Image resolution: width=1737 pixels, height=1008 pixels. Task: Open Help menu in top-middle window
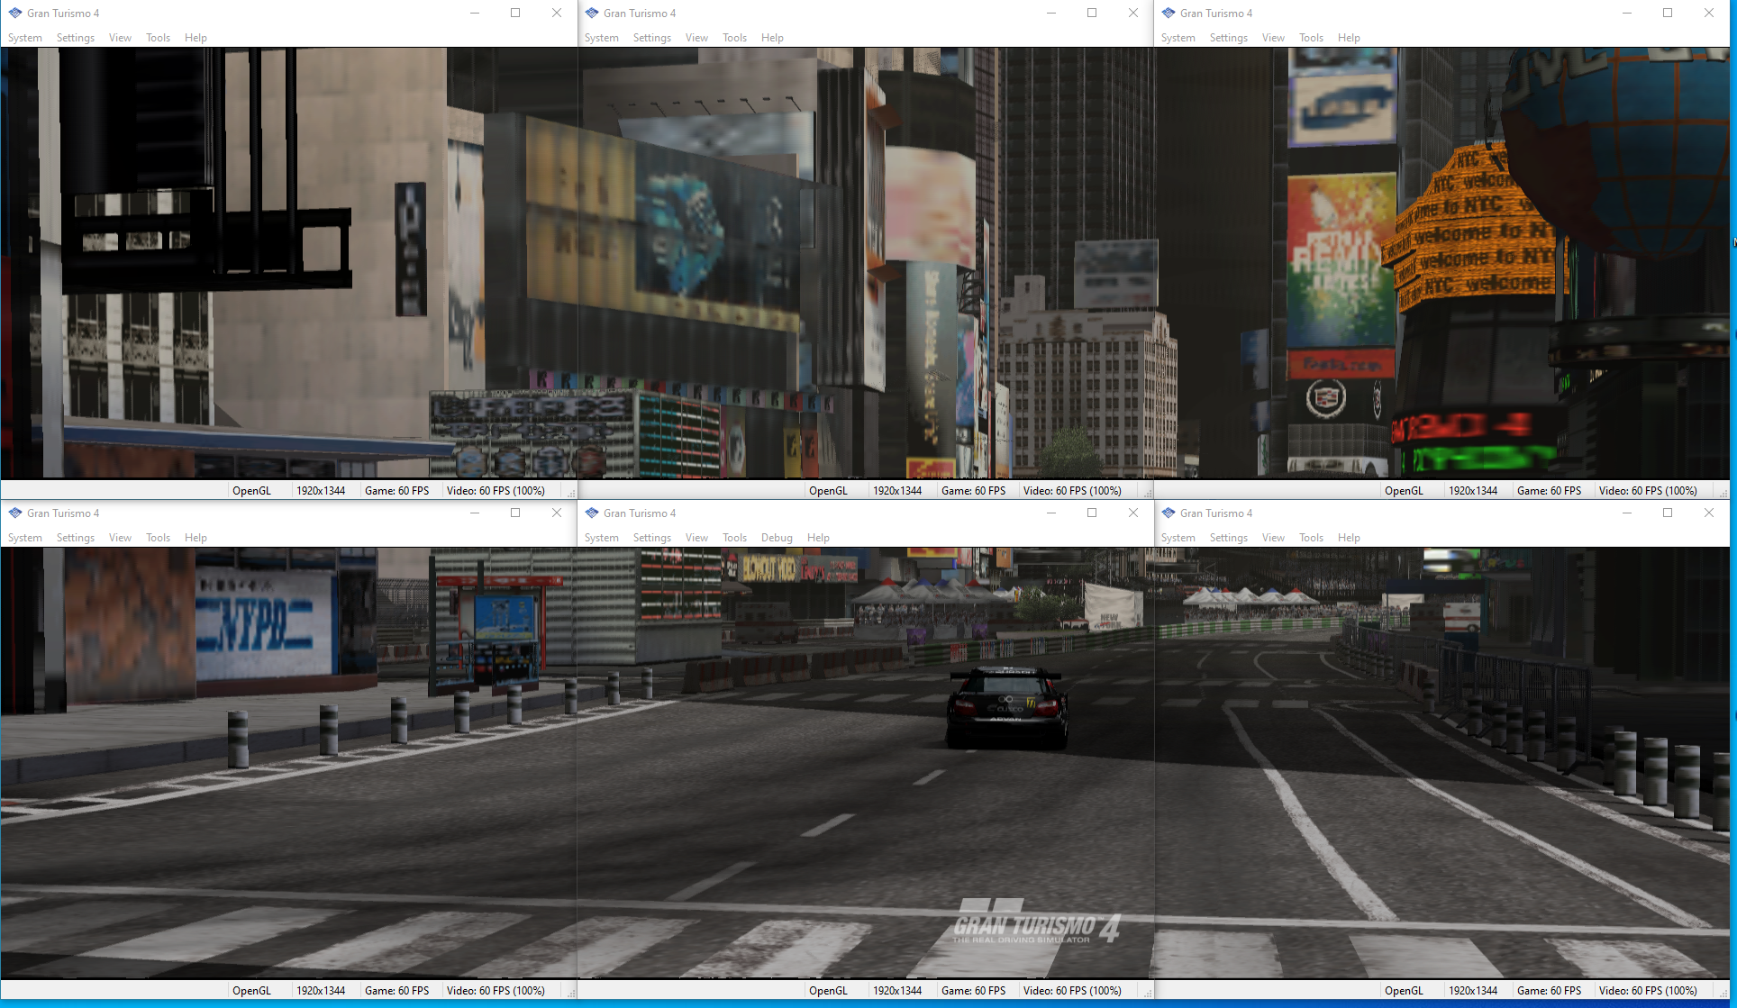click(x=772, y=38)
